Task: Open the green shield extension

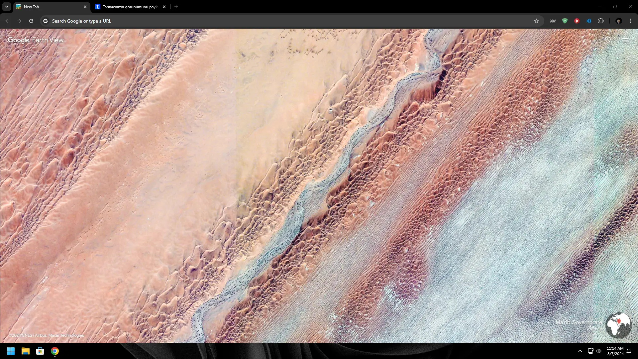Action: pos(565,21)
